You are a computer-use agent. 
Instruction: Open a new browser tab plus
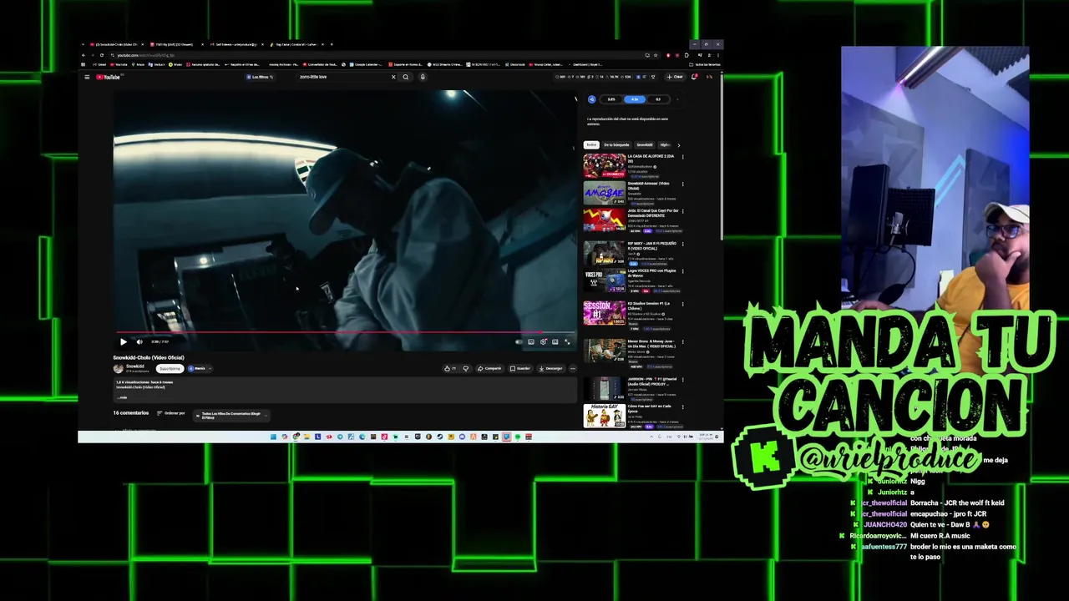332,44
